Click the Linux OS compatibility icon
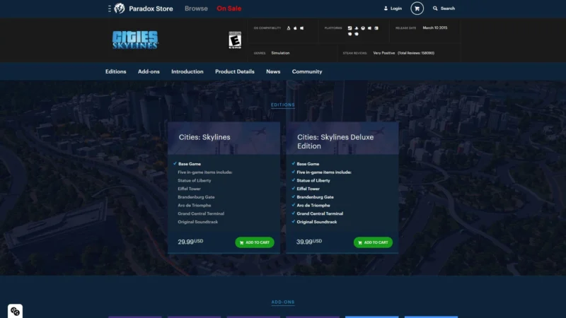The width and height of the screenshot is (566, 318). point(289,28)
